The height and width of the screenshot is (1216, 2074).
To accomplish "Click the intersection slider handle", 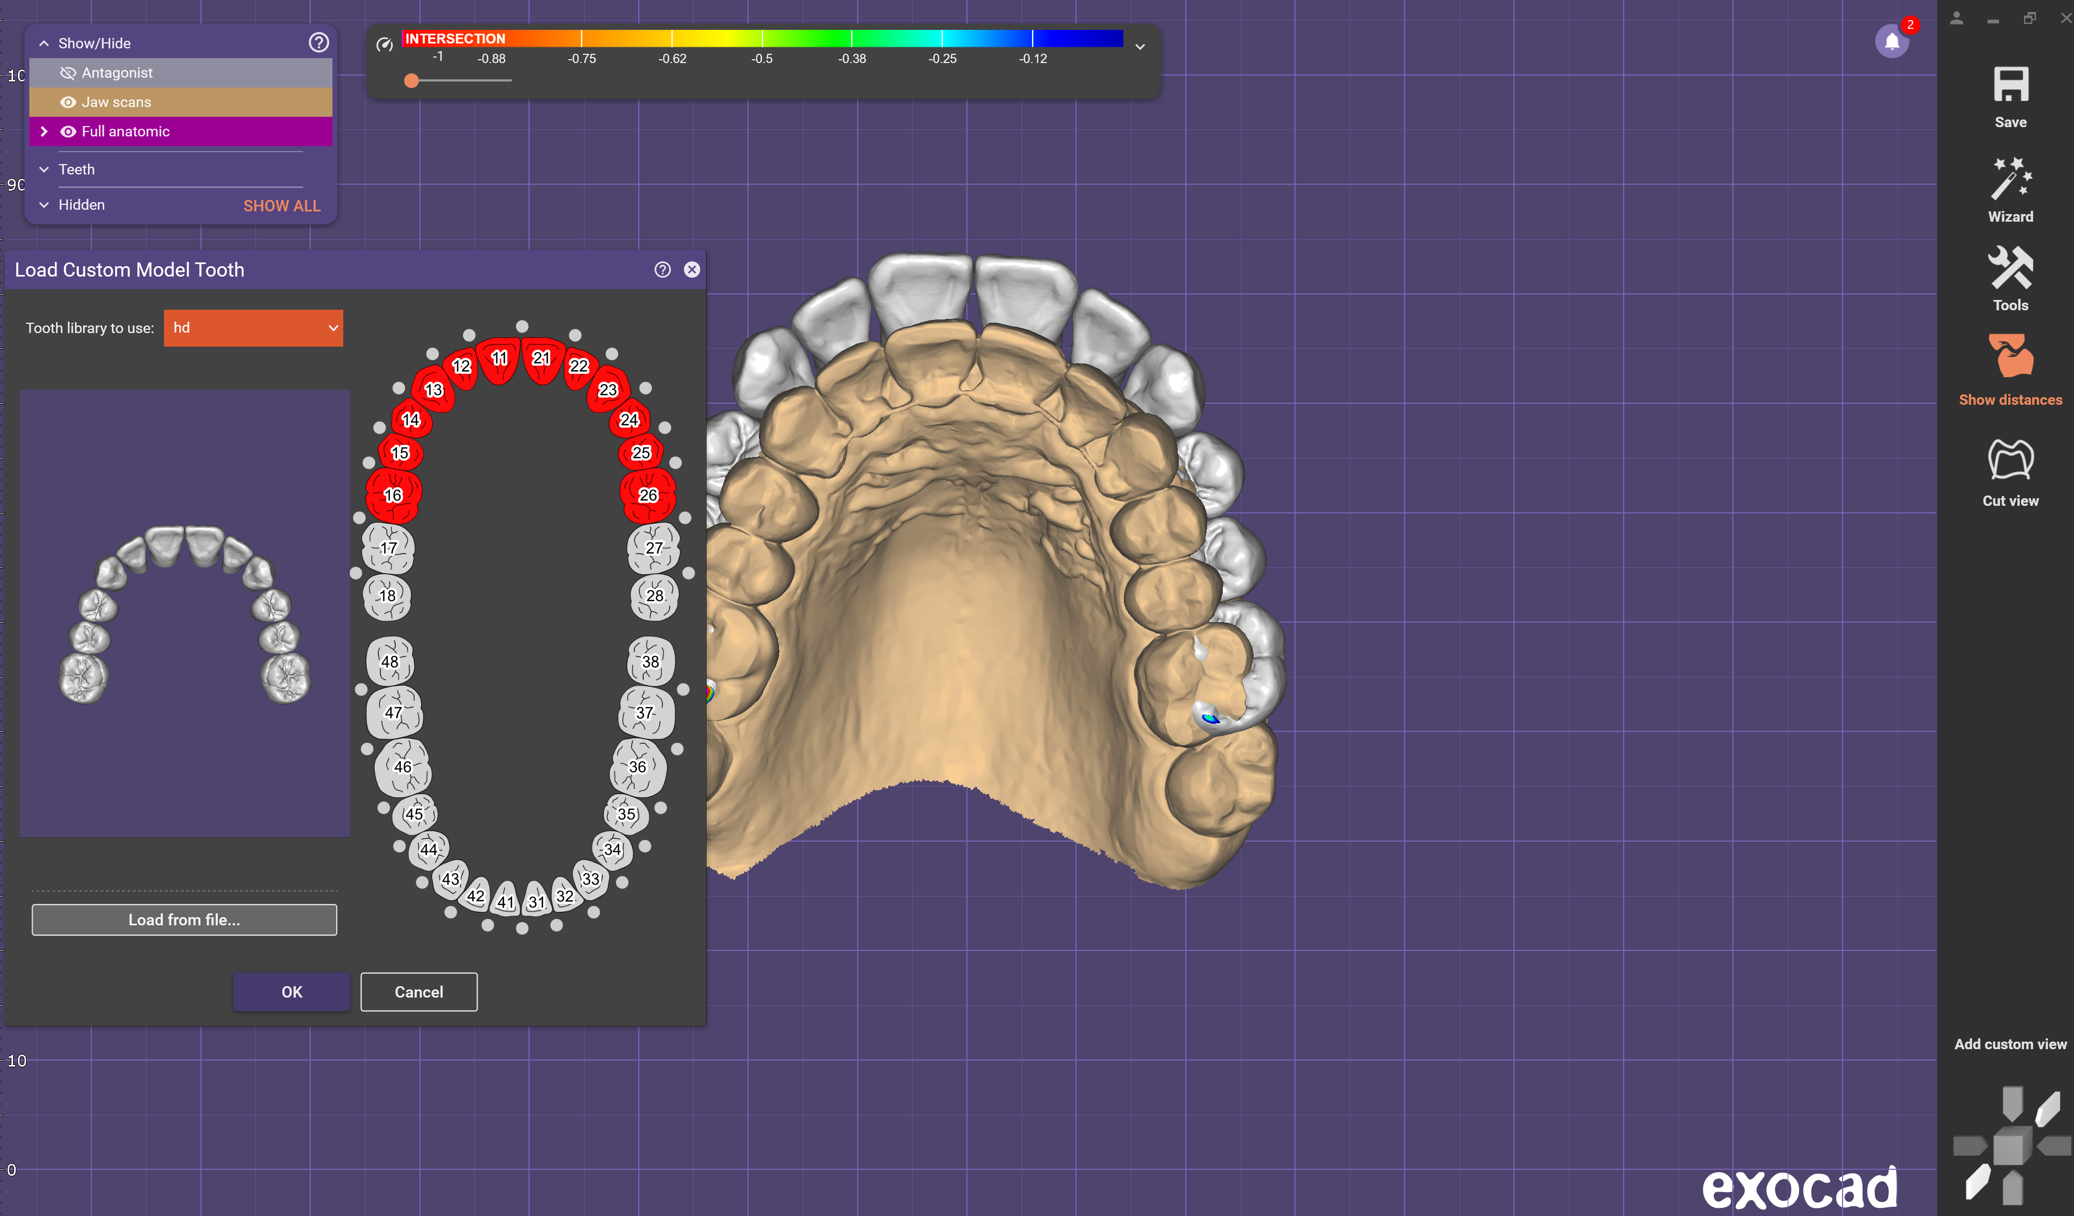I will click(412, 80).
